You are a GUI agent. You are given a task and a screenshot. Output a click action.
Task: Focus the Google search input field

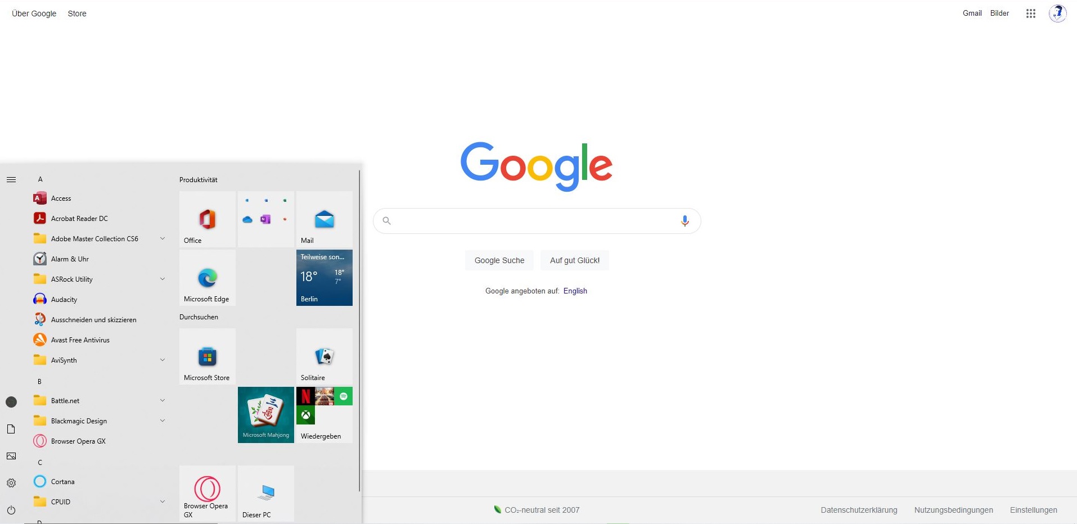click(537, 221)
